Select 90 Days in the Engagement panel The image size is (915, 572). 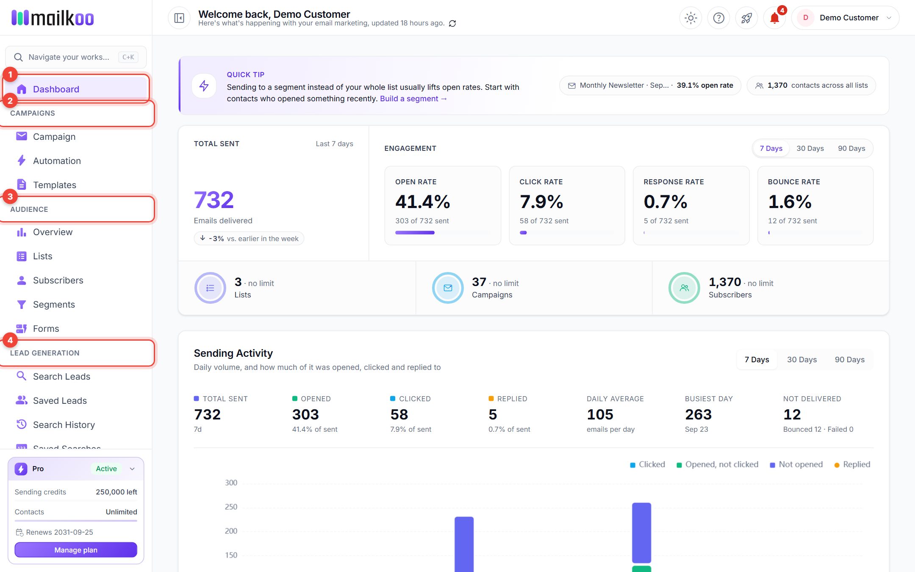click(851, 148)
